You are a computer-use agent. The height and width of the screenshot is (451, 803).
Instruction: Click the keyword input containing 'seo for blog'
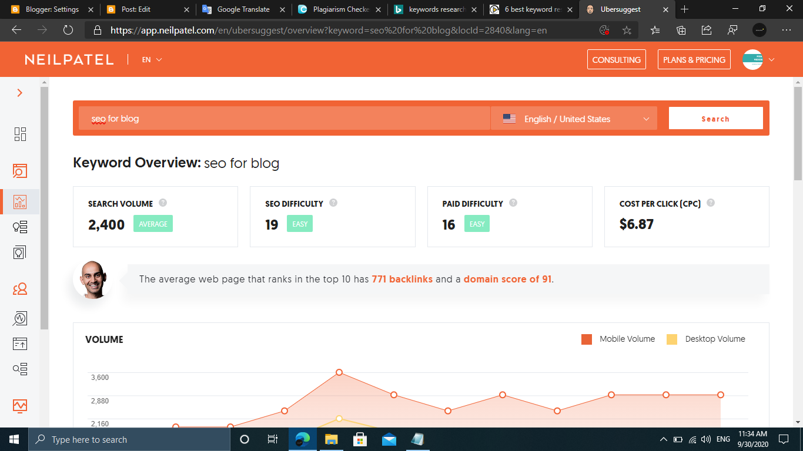point(285,118)
